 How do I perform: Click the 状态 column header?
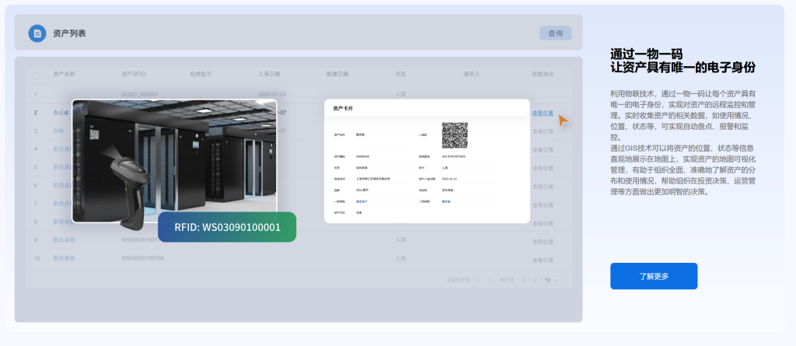point(400,75)
